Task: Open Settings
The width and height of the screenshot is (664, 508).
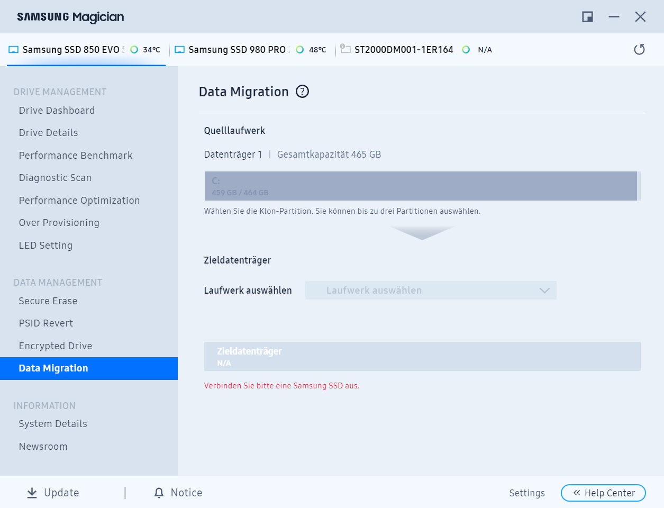Action: (x=527, y=493)
